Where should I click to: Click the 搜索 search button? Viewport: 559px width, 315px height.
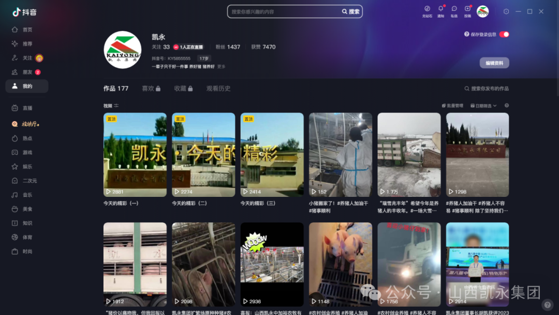click(x=351, y=11)
